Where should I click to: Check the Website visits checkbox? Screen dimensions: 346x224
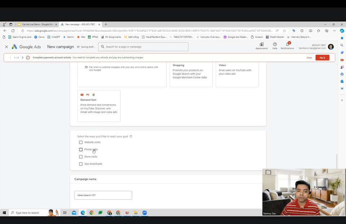[x=81, y=142]
